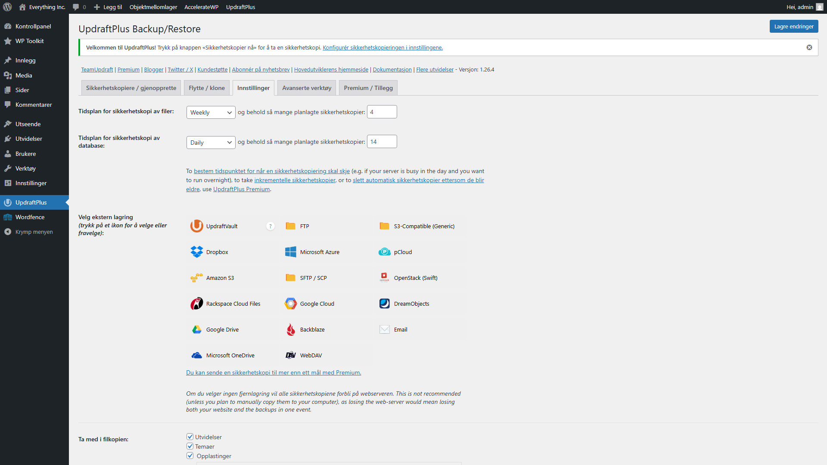Screen dimensions: 827x465
Task: Select OpenStack (Swift) icon
Action: point(385,278)
